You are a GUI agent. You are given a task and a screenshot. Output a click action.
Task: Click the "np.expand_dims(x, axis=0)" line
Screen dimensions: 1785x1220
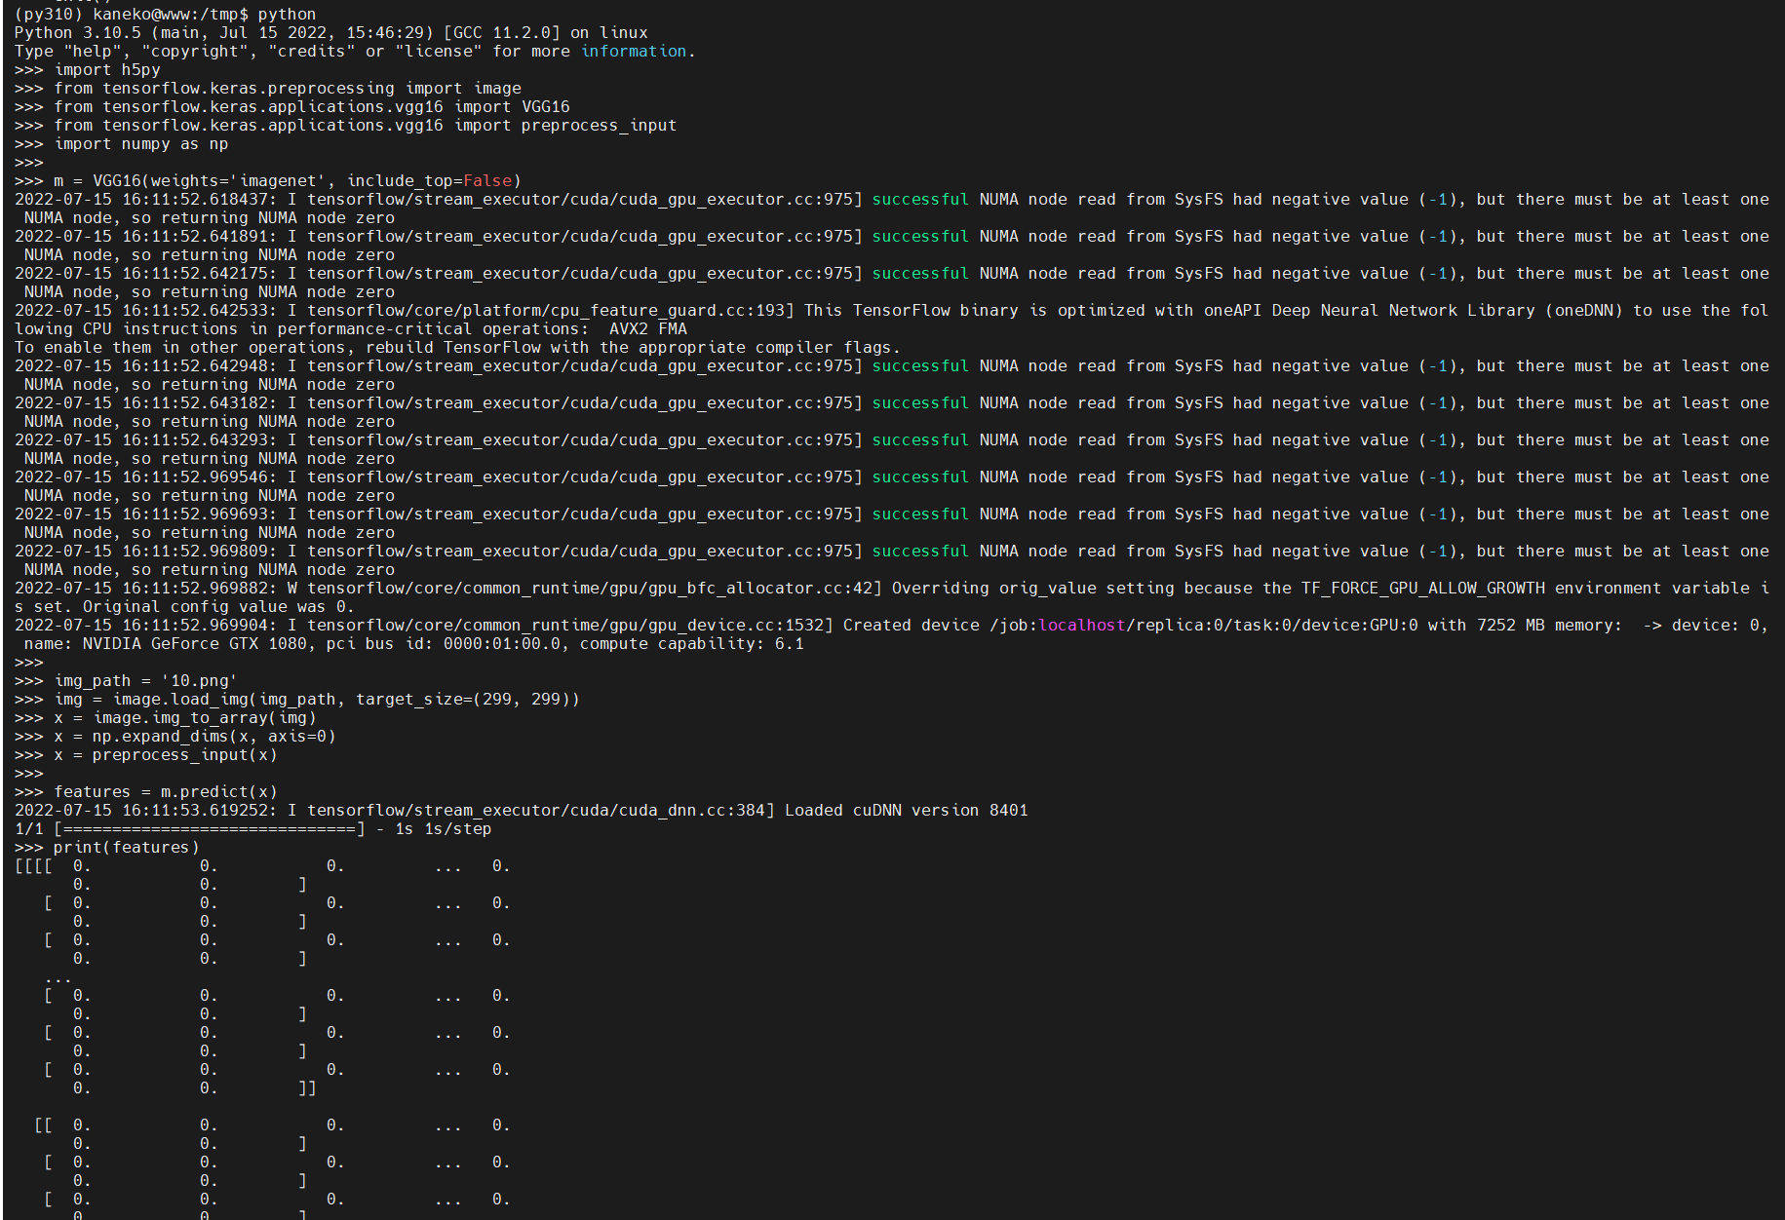point(195,737)
